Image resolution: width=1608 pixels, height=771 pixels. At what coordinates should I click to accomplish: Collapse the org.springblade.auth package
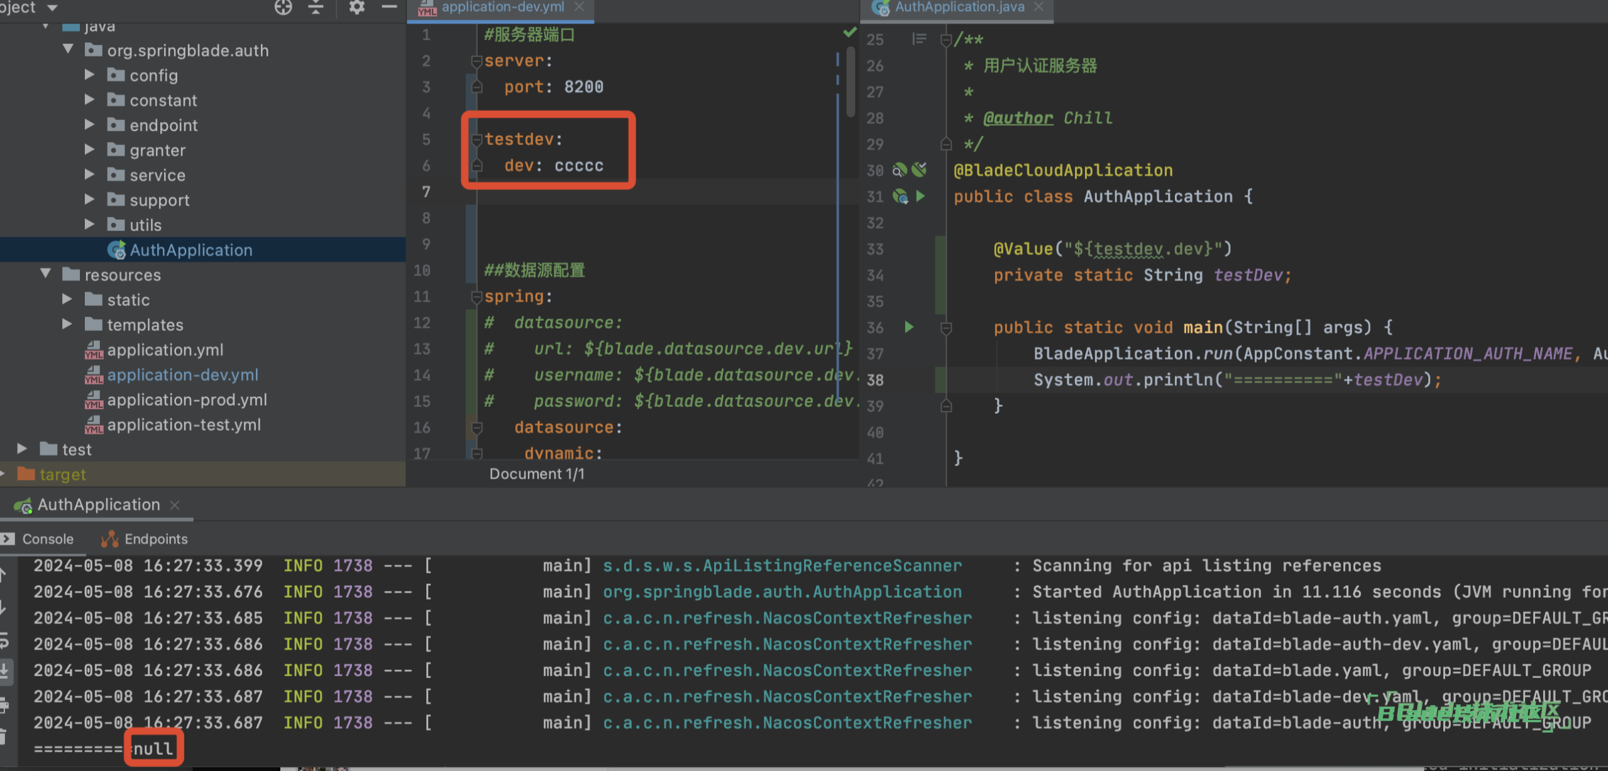click(69, 49)
